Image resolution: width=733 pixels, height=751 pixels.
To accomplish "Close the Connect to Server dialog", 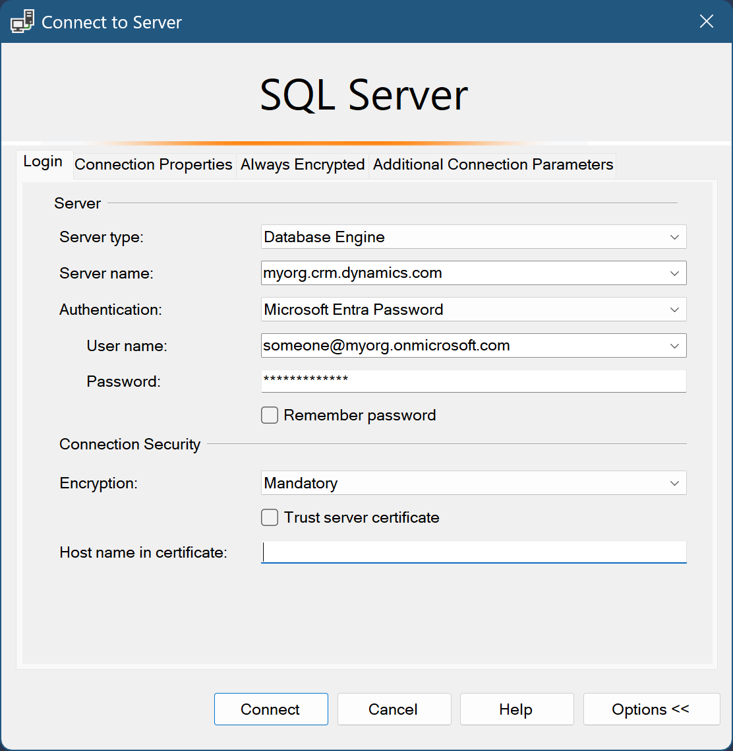I will 706,22.
